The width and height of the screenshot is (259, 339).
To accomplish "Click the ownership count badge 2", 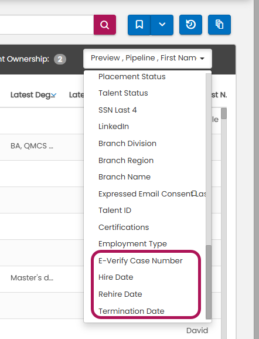I will click(60, 59).
